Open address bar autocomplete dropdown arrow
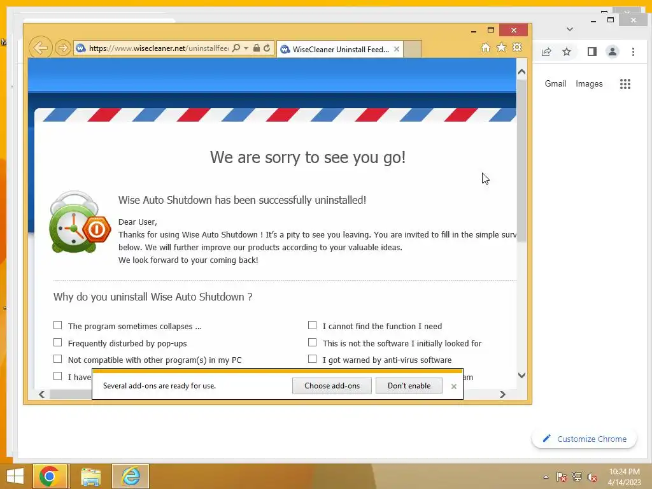 [246, 48]
